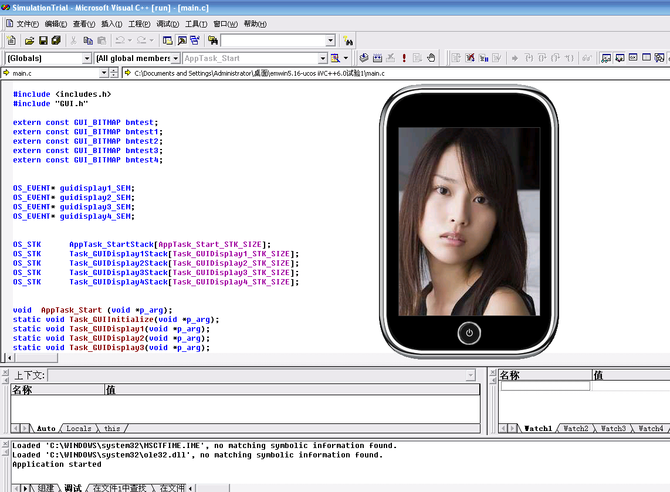The width and height of the screenshot is (670, 492).
Task: Switch to the Locals tab
Action: pyautogui.click(x=79, y=428)
